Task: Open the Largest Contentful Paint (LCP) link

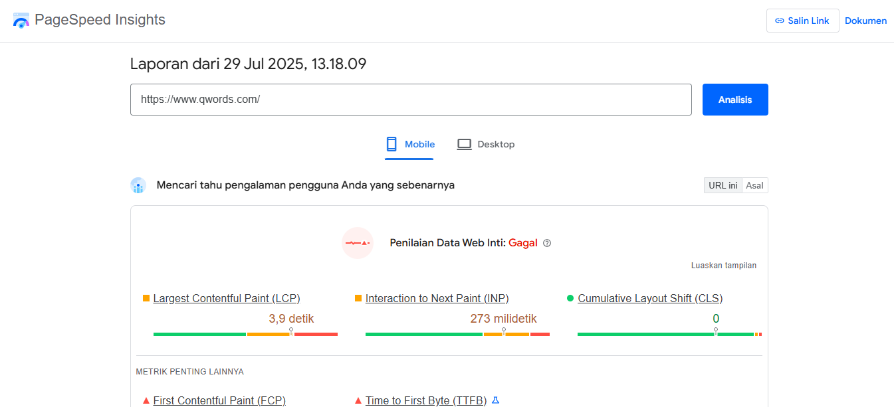Action: click(226, 298)
